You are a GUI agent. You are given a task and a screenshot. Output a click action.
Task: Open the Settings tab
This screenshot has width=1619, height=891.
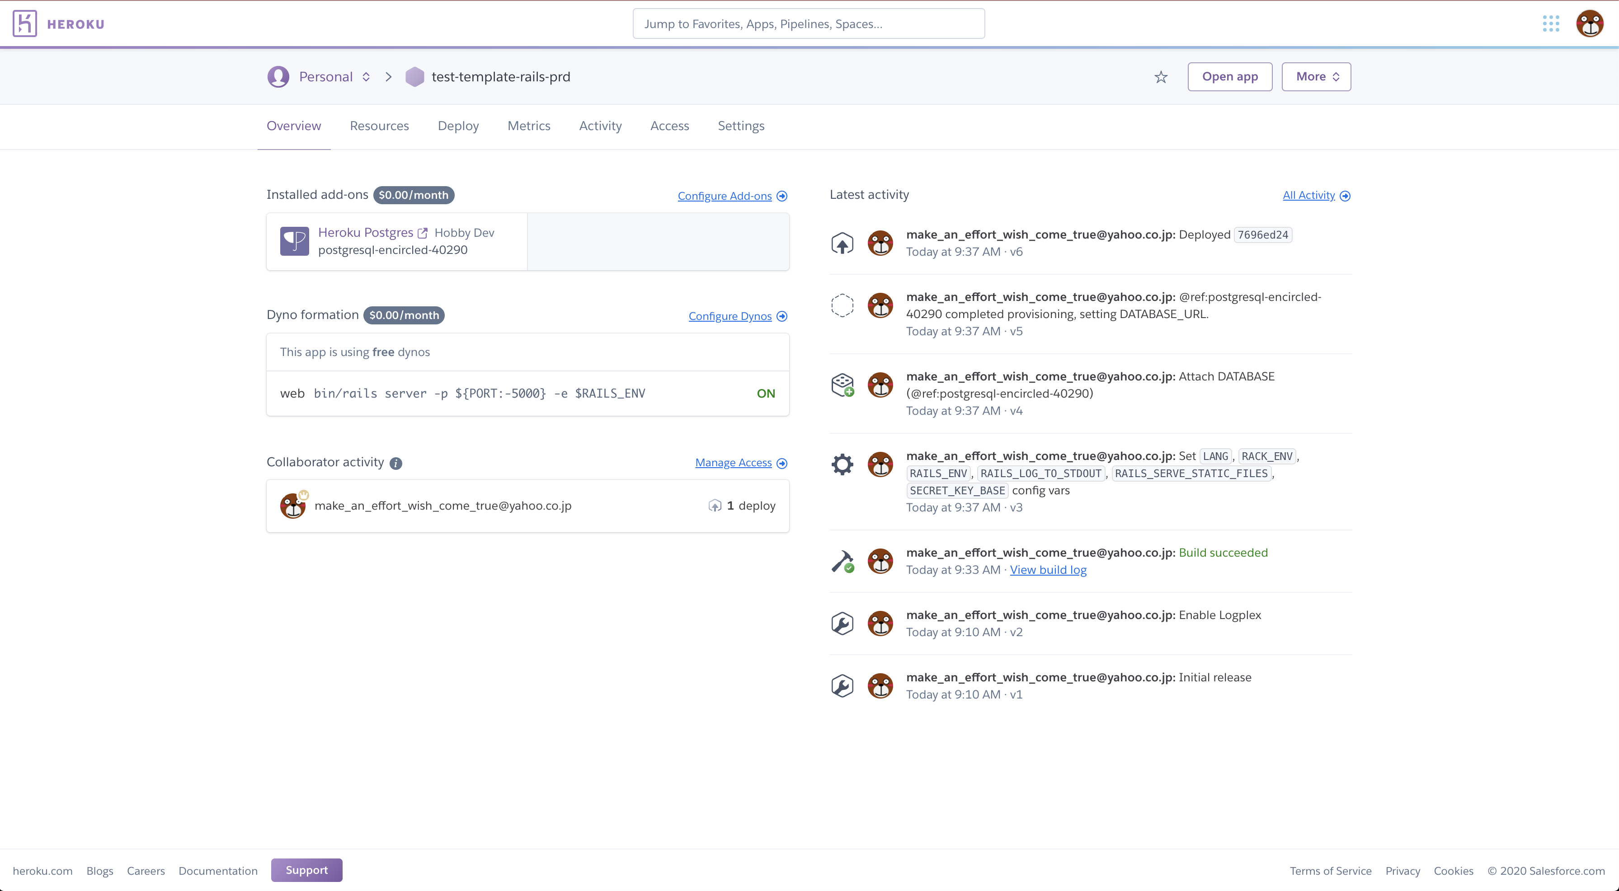pos(741,126)
